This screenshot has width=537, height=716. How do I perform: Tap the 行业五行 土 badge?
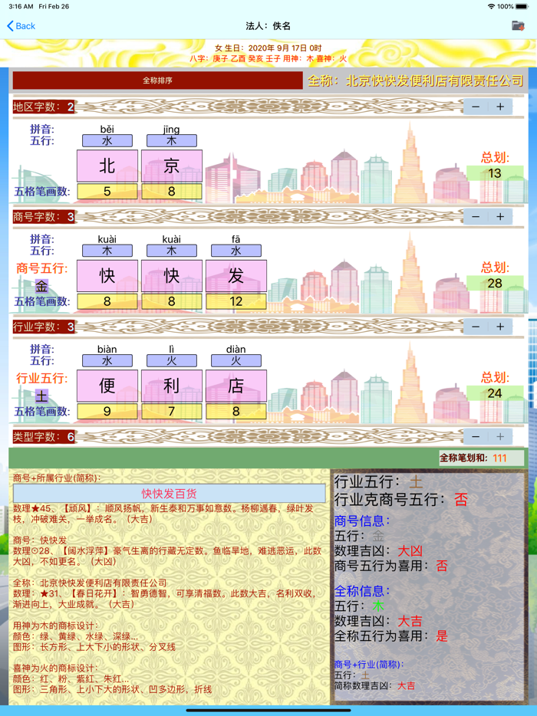click(41, 396)
